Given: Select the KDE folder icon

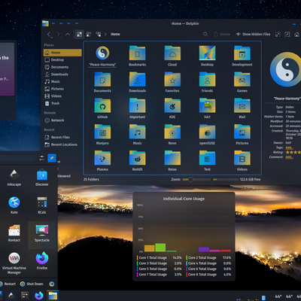Looking at the screenshot, I should click(x=172, y=105).
